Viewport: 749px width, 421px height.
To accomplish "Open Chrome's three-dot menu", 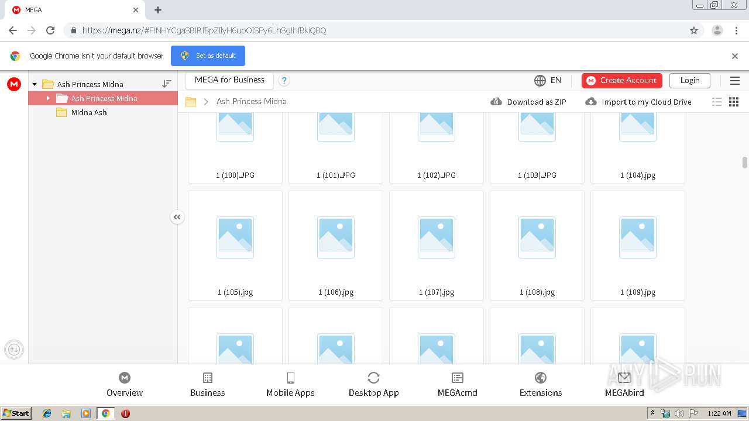I will (736, 30).
